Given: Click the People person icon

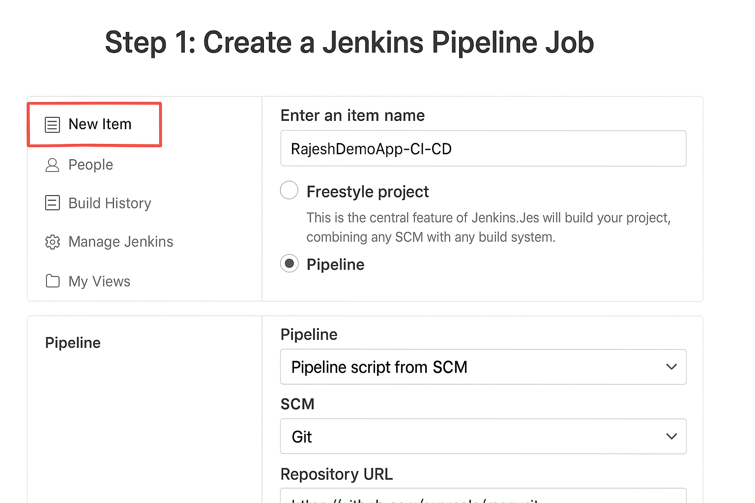Looking at the screenshot, I should click(52, 165).
